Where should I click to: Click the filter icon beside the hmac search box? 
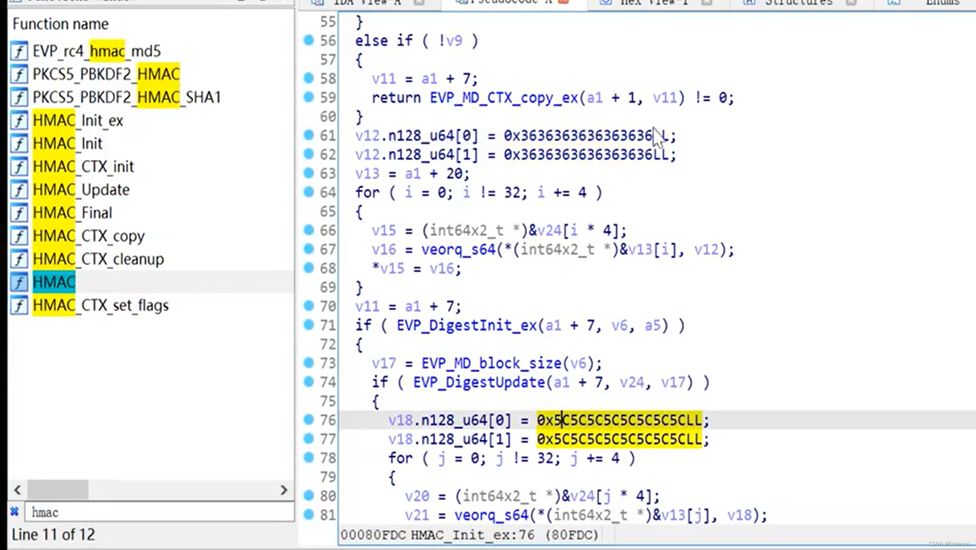pos(14,512)
